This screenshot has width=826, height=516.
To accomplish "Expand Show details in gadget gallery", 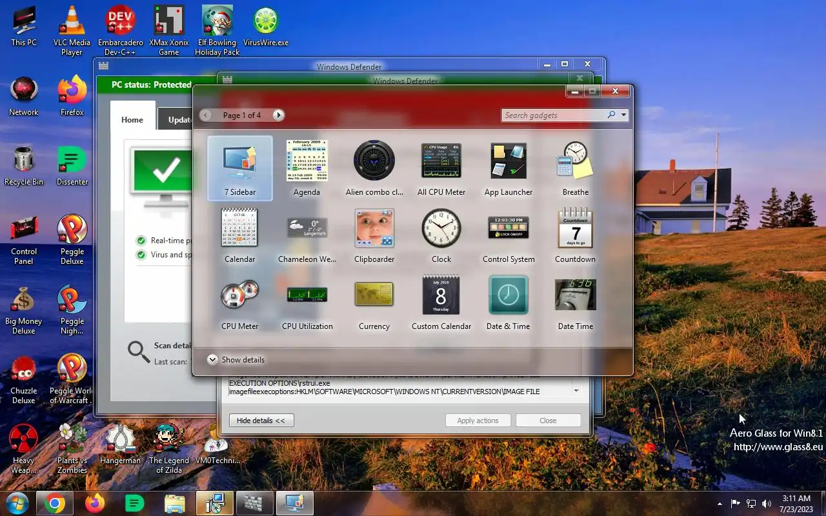I will (236, 360).
